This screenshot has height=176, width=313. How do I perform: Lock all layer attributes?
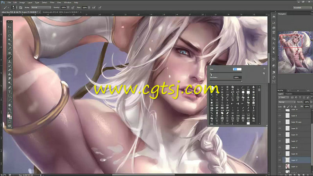click(295, 107)
